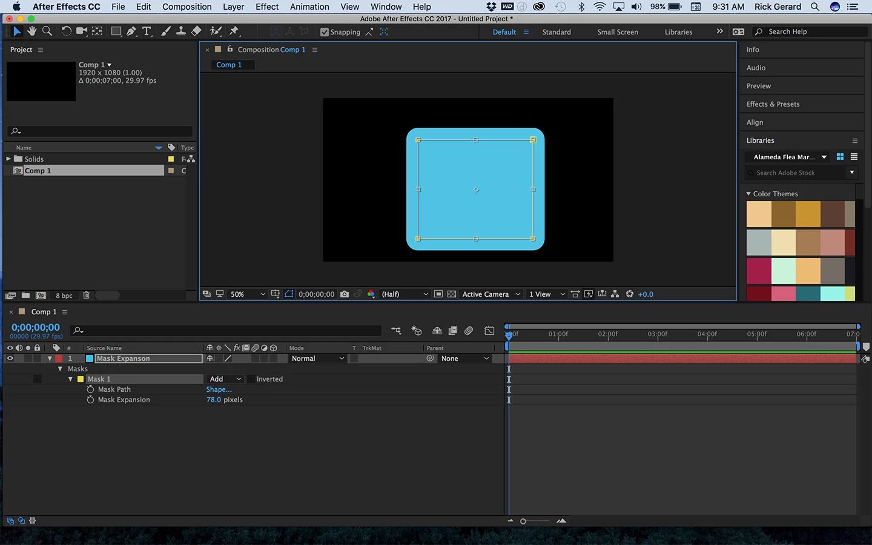This screenshot has height=545, width=872.
Task: Open the Add mask mode dropdown
Action: pyautogui.click(x=225, y=379)
